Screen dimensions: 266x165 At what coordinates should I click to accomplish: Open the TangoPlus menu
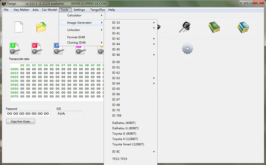(97, 10)
